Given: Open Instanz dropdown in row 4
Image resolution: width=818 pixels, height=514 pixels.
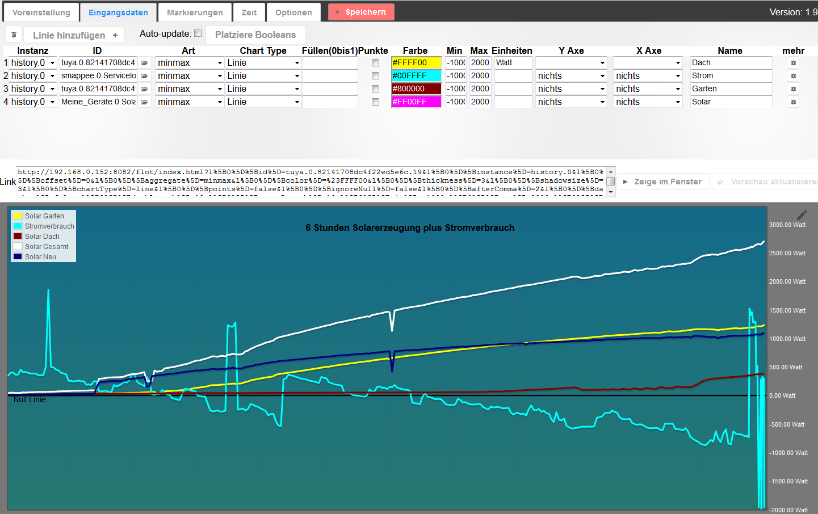Looking at the screenshot, I should 33,102.
